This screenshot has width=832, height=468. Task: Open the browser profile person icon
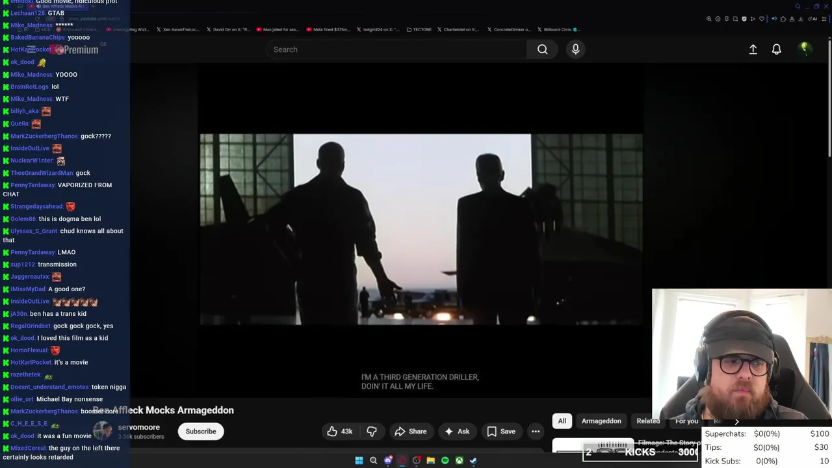point(792,19)
